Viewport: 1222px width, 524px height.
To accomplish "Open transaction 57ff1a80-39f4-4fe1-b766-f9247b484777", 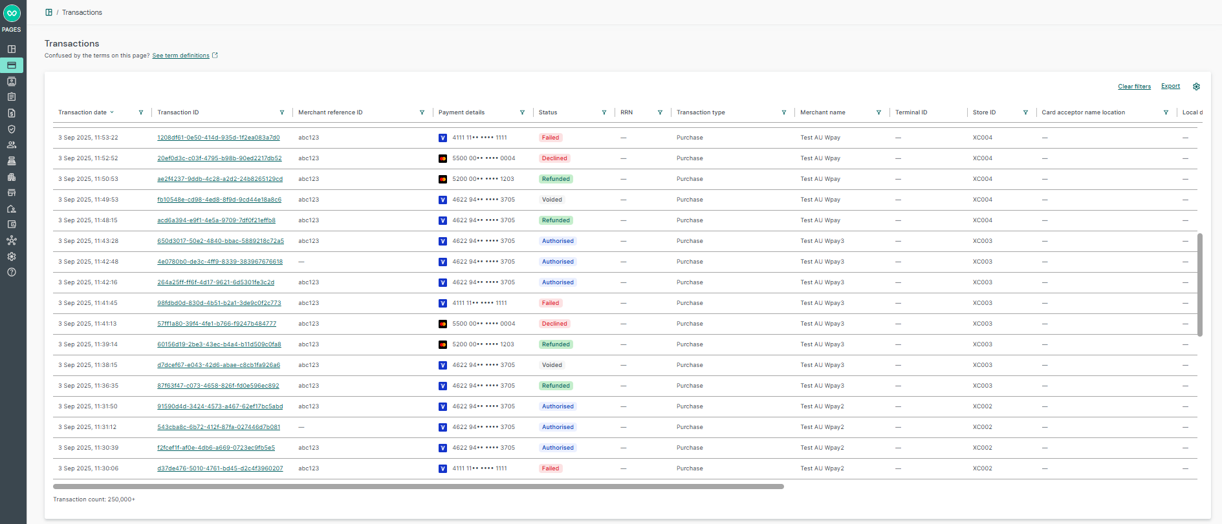I will 217,324.
